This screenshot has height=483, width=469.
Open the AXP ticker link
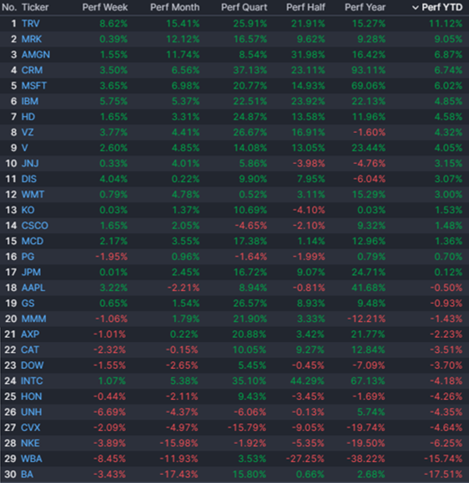point(30,334)
